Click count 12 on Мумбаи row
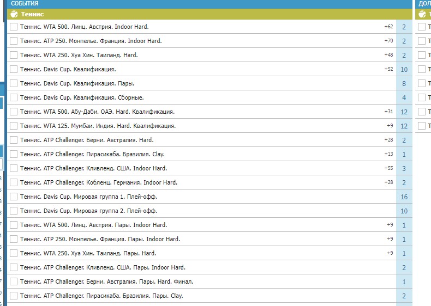This screenshot has height=306, width=431. coord(404,126)
